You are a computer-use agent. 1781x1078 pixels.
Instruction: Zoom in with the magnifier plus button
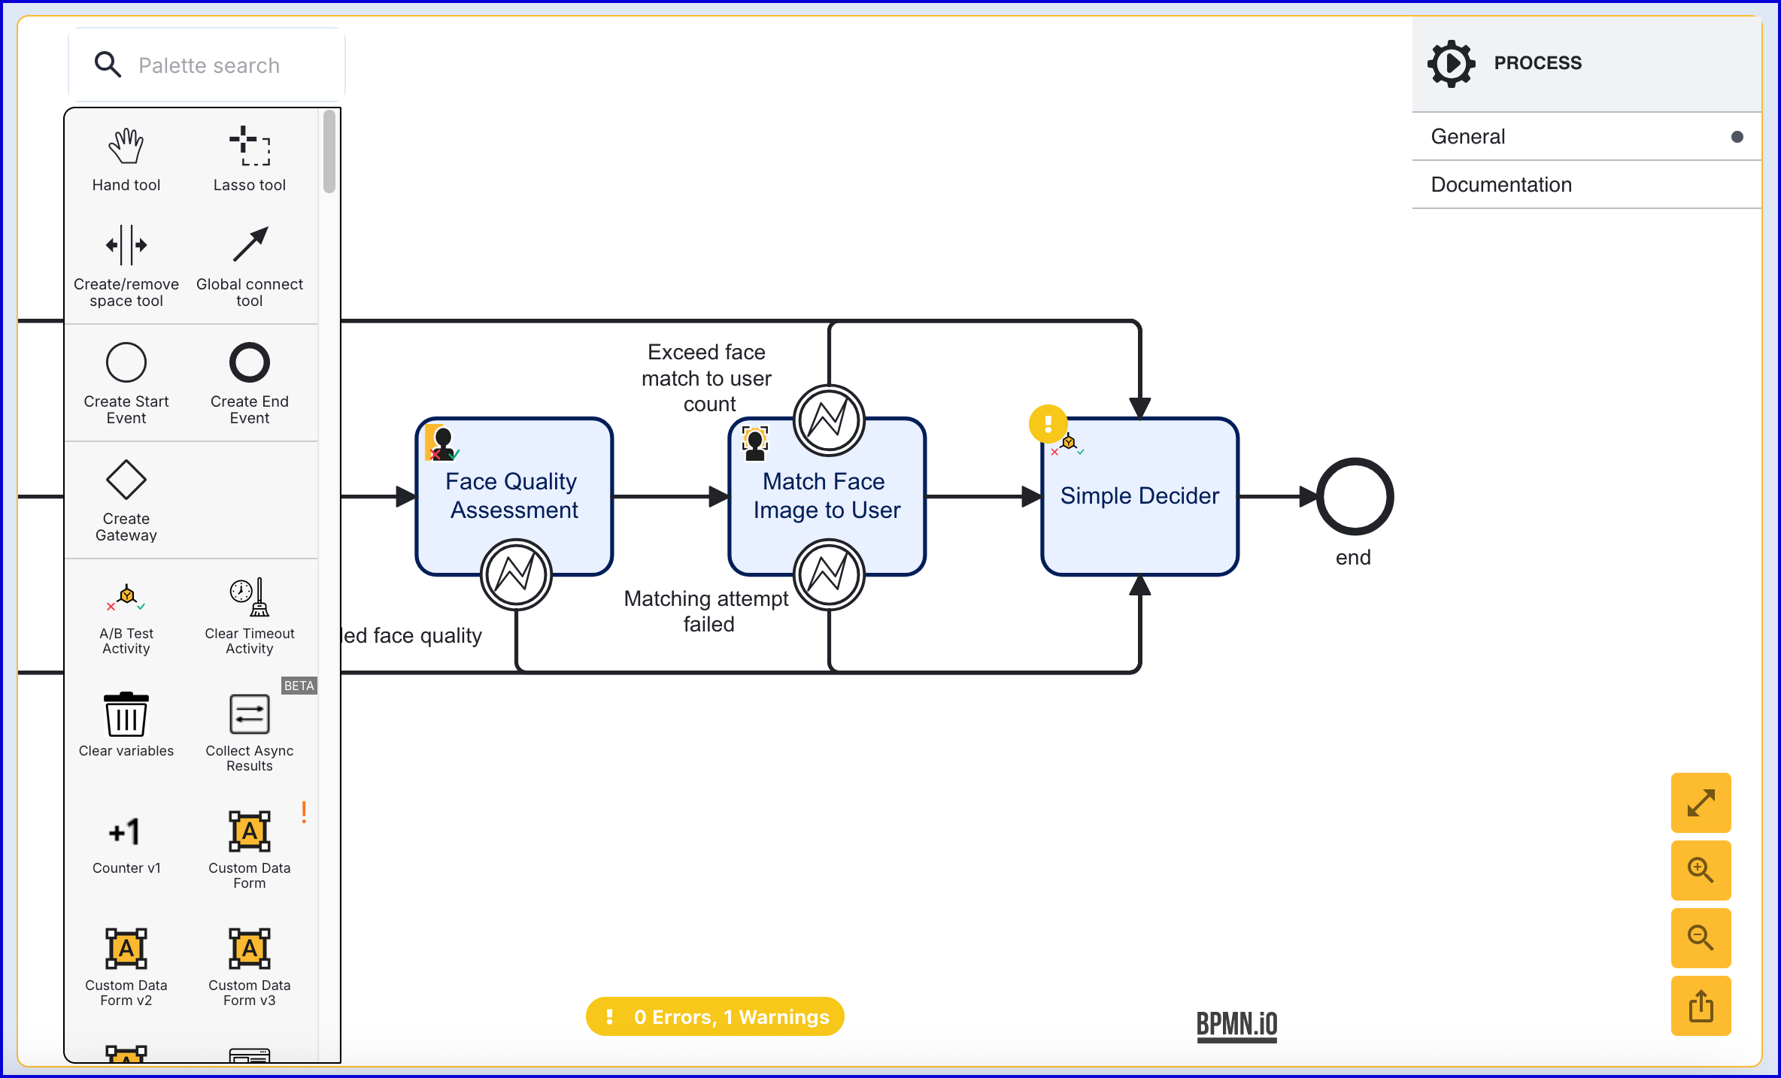click(x=1700, y=871)
